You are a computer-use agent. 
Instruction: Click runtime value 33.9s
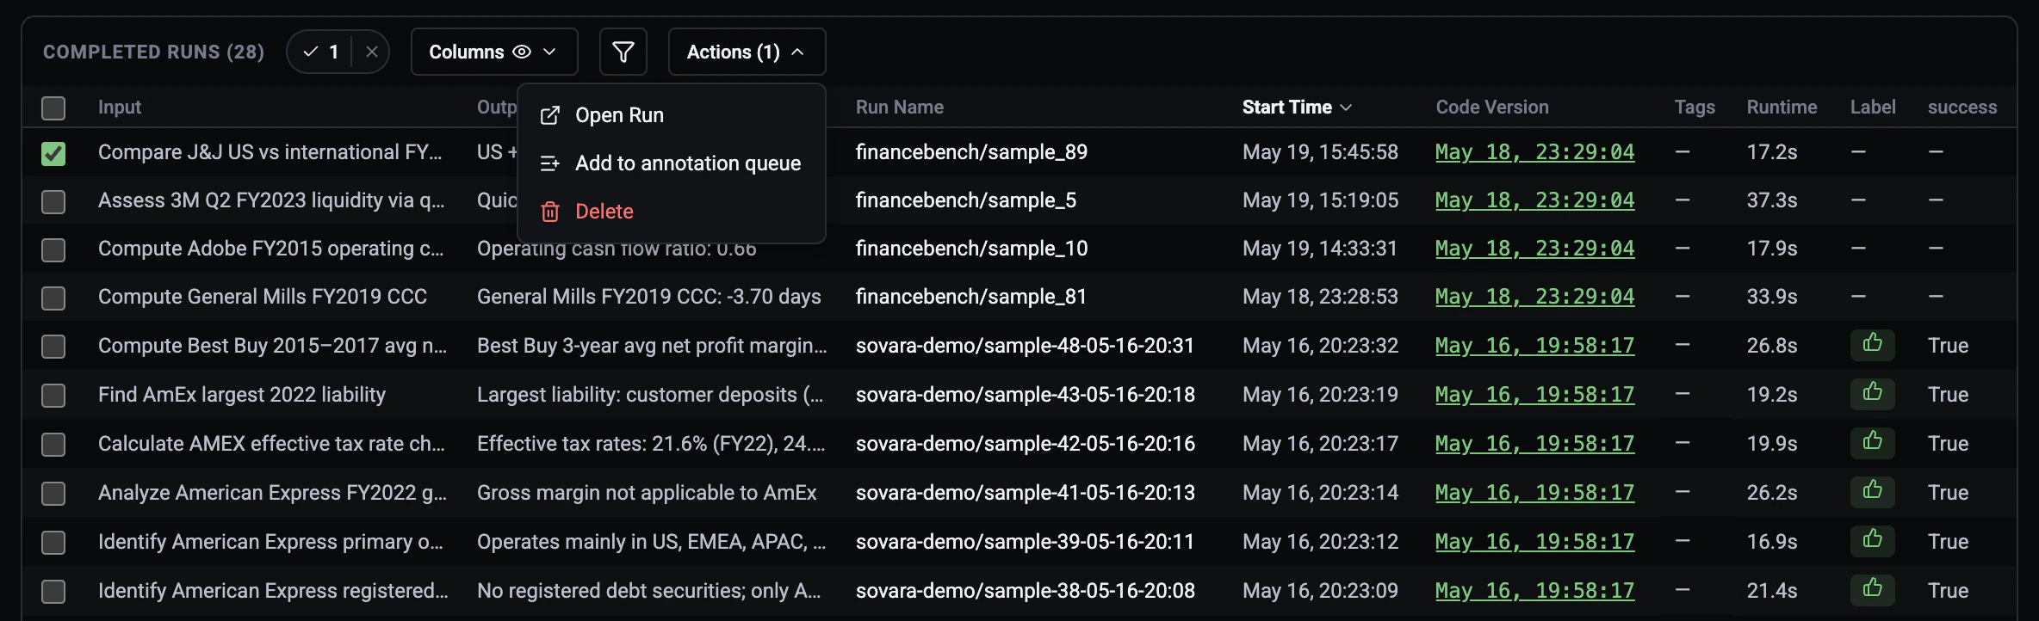pos(1772,297)
